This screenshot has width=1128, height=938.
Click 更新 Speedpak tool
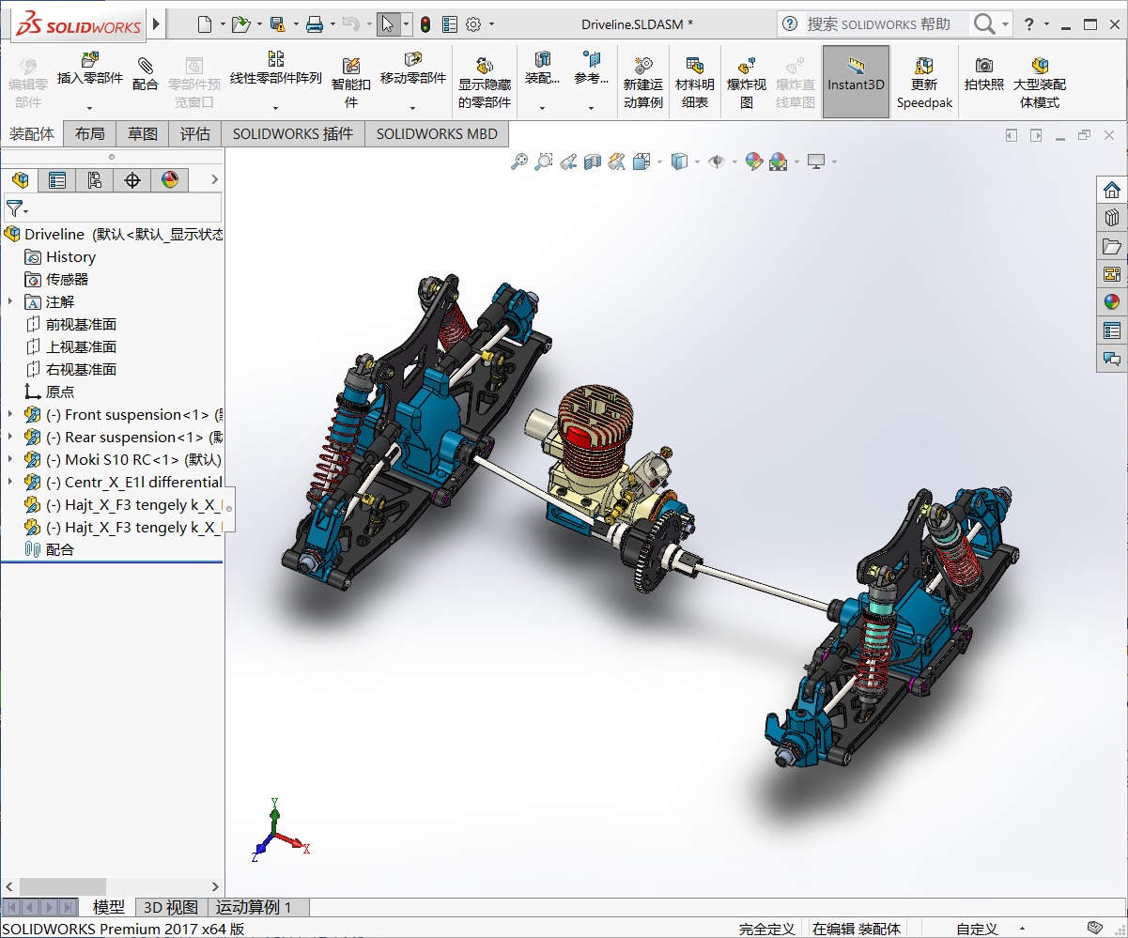pyautogui.click(x=924, y=82)
